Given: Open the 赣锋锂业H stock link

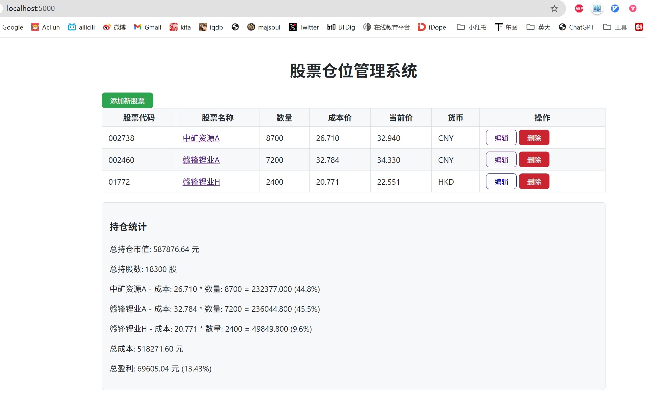Looking at the screenshot, I should pyautogui.click(x=201, y=182).
